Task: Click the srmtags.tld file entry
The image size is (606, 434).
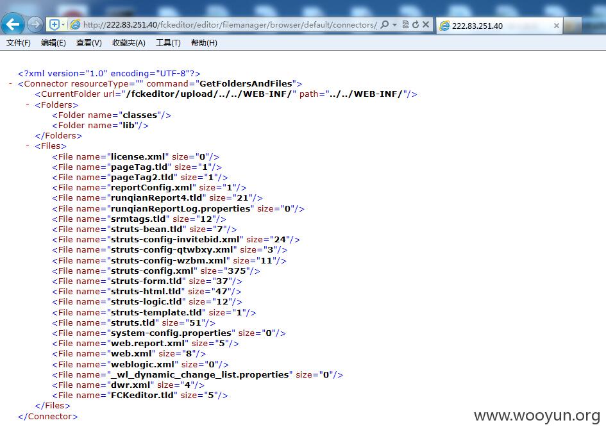Action: click(139, 219)
